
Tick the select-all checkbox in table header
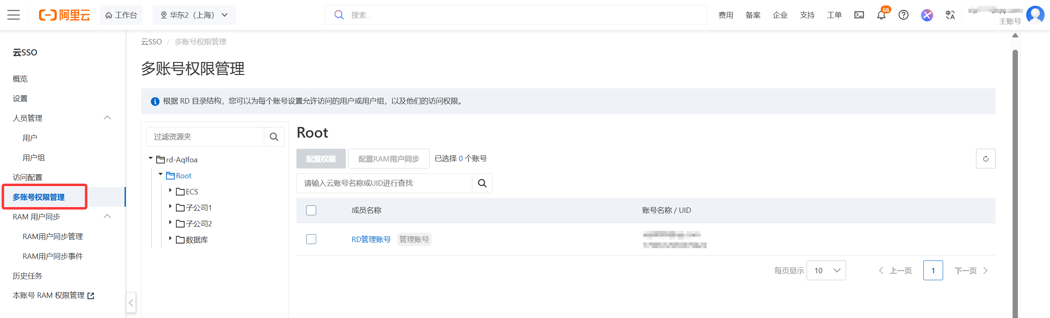(x=311, y=210)
